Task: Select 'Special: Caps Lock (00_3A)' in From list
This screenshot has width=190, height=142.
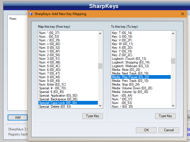Action: click(68, 103)
